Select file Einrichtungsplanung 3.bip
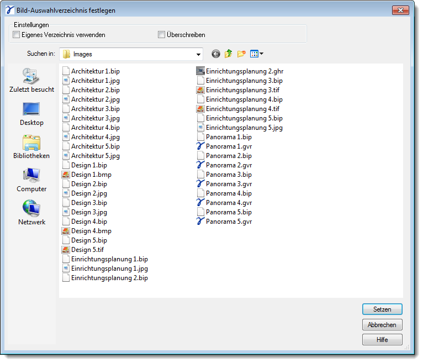423x363 pixels. pos(240,81)
